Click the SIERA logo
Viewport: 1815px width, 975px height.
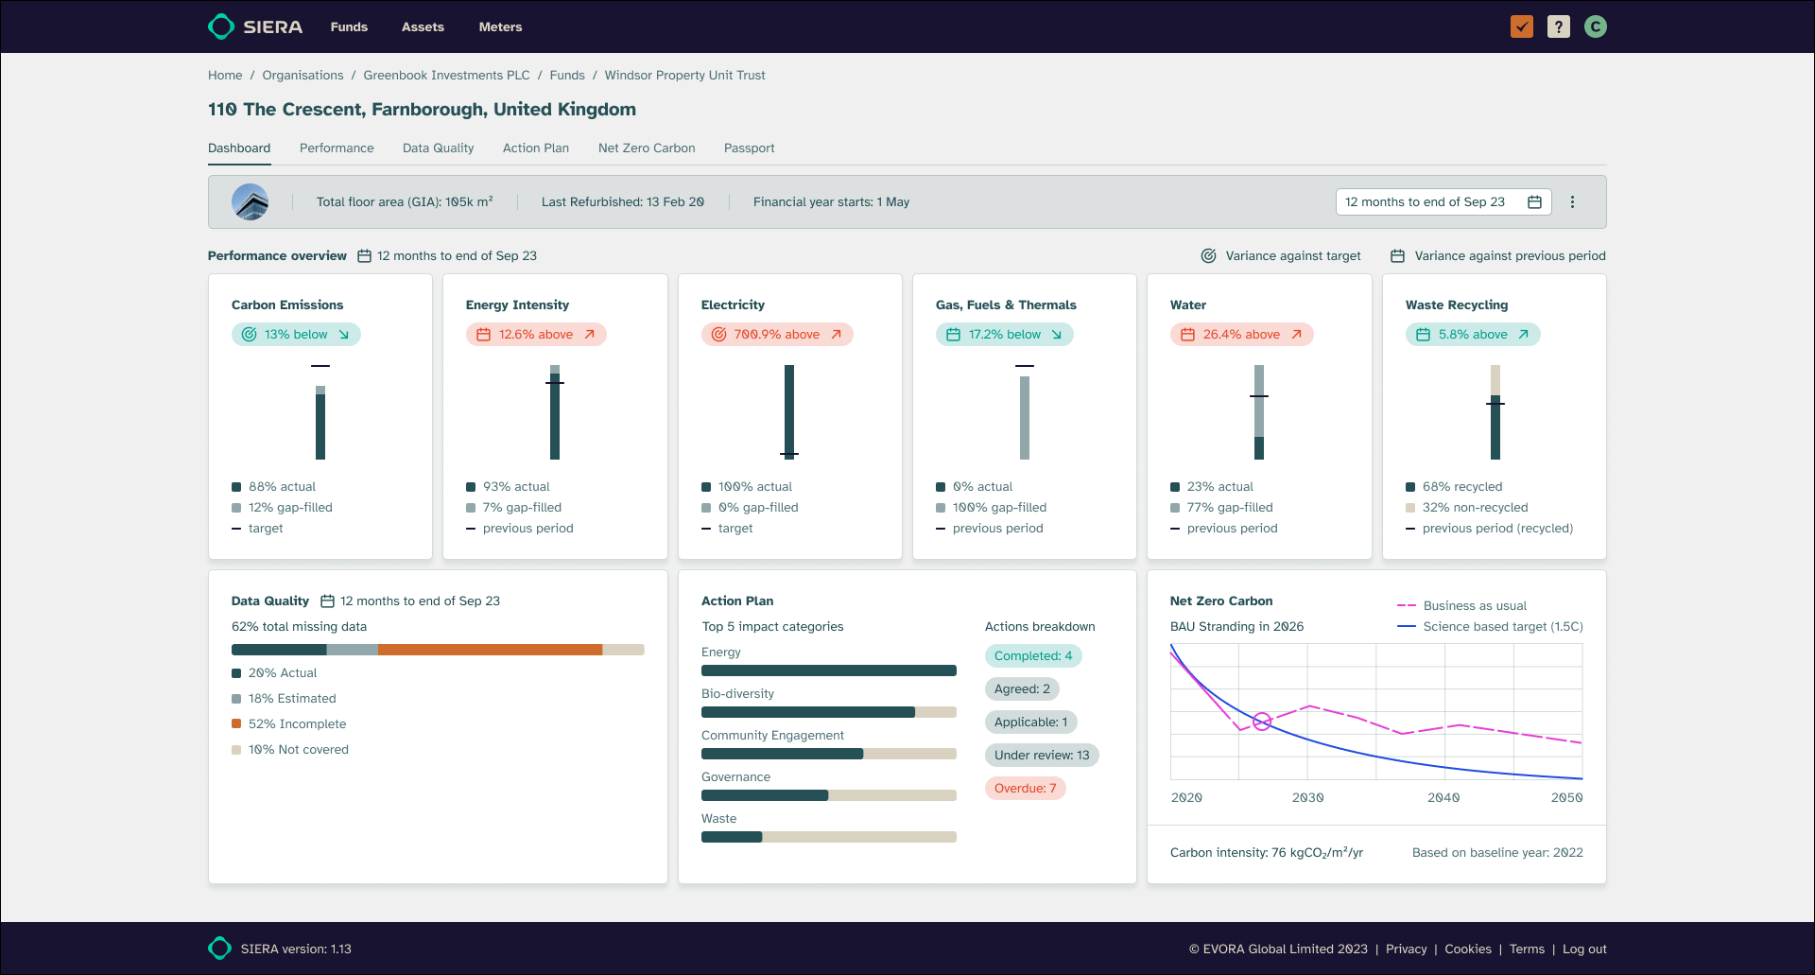253,26
